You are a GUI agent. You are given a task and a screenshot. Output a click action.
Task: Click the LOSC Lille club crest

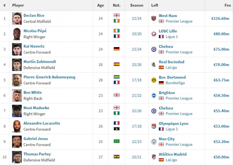[154, 34]
